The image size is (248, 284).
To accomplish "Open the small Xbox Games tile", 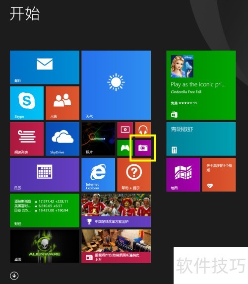I will pos(125,148).
